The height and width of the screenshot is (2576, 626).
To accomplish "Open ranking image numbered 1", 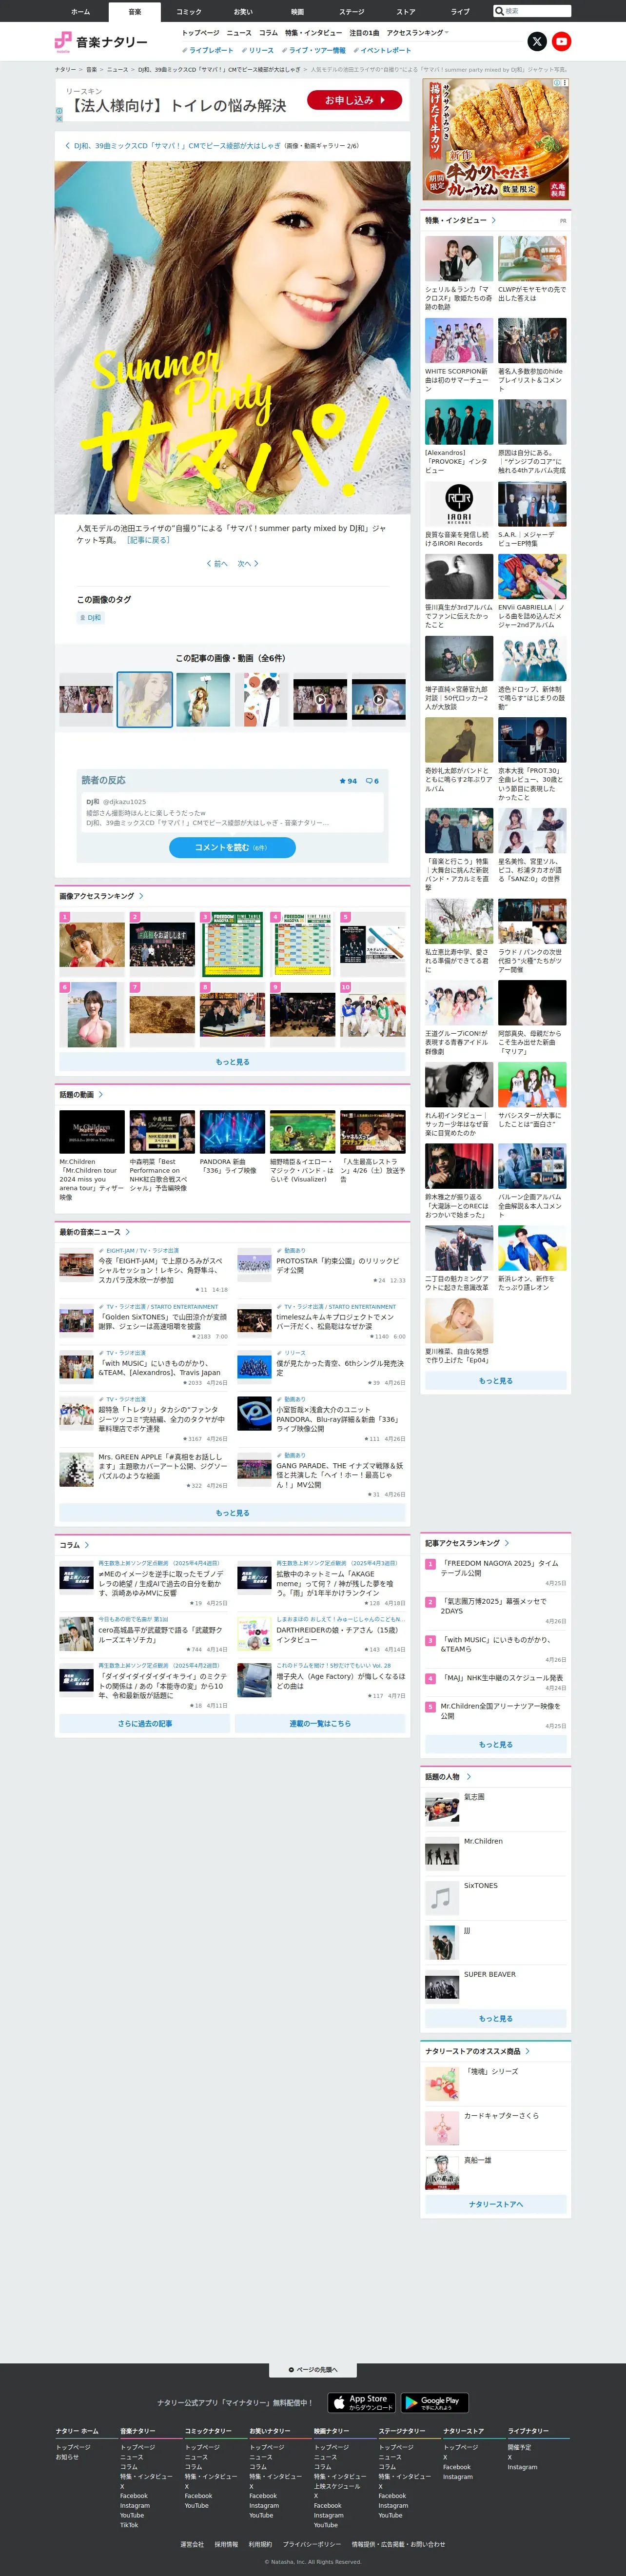I will (x=92, y=944).
